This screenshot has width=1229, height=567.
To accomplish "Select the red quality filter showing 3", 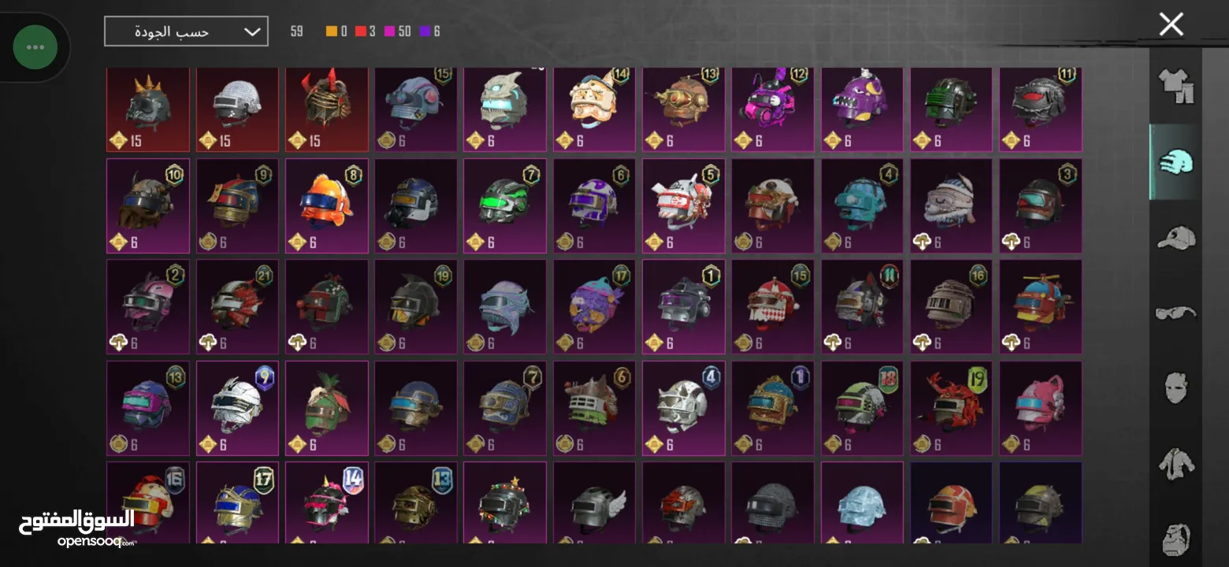I will [365, 31].
